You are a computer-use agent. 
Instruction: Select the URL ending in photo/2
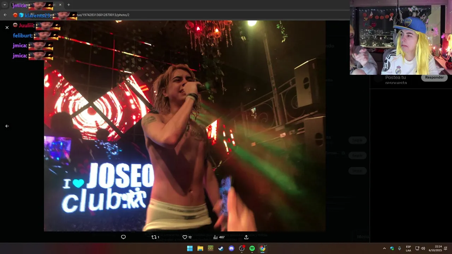[x=103, y=15]
